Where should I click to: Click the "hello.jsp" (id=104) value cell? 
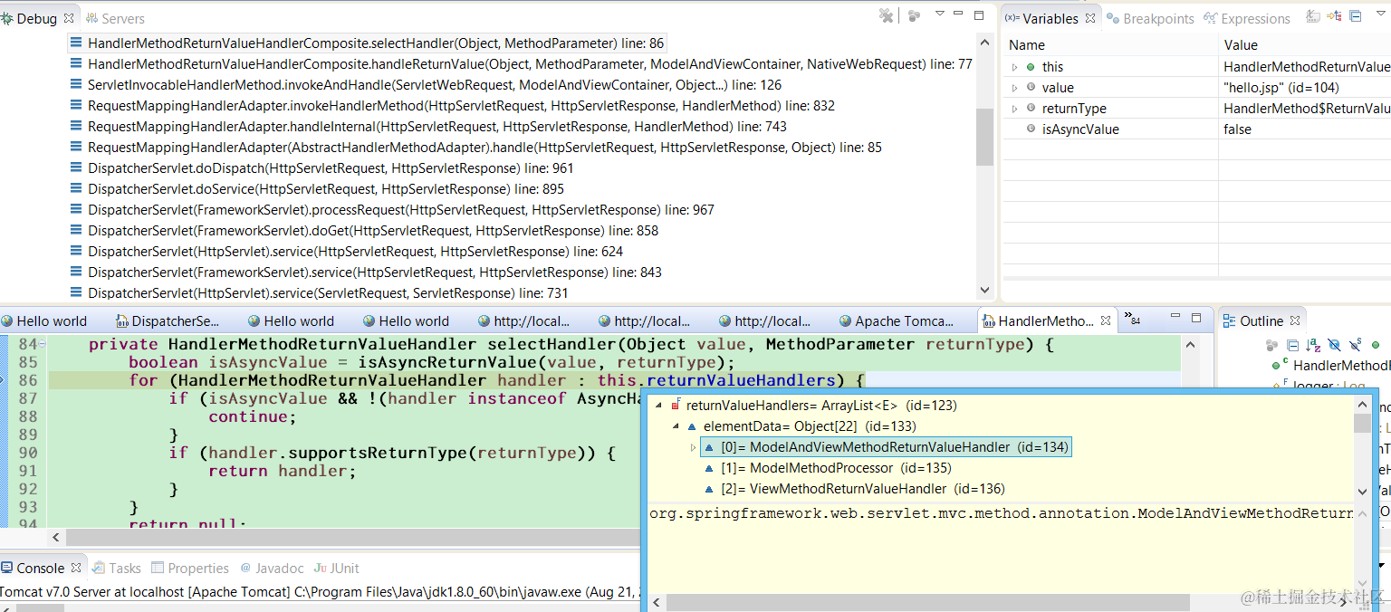click(1281, 88)
